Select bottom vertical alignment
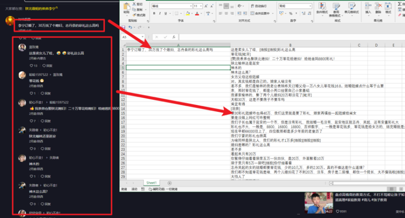Viewport: 405px width, 218px height. [232, 6]
